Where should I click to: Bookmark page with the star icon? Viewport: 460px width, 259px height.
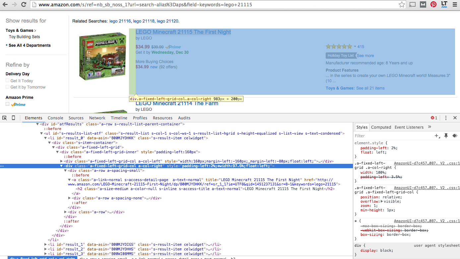click(x=402, y=5)
